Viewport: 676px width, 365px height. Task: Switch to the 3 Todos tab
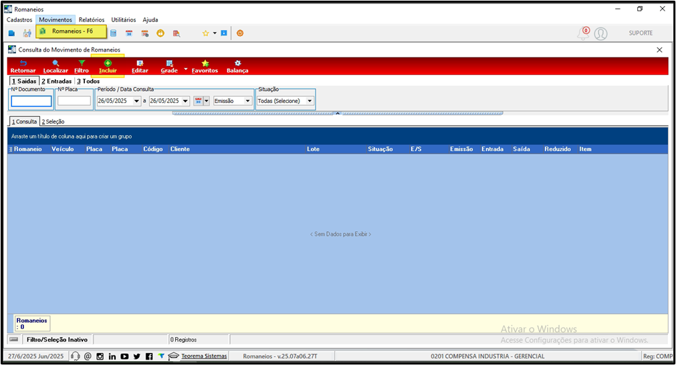[88, 81]
